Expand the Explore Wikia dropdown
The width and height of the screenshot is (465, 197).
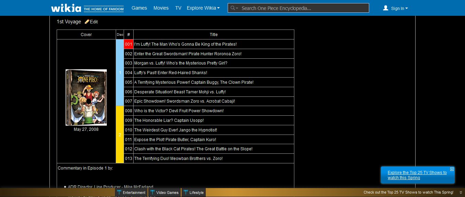(203, 8)
